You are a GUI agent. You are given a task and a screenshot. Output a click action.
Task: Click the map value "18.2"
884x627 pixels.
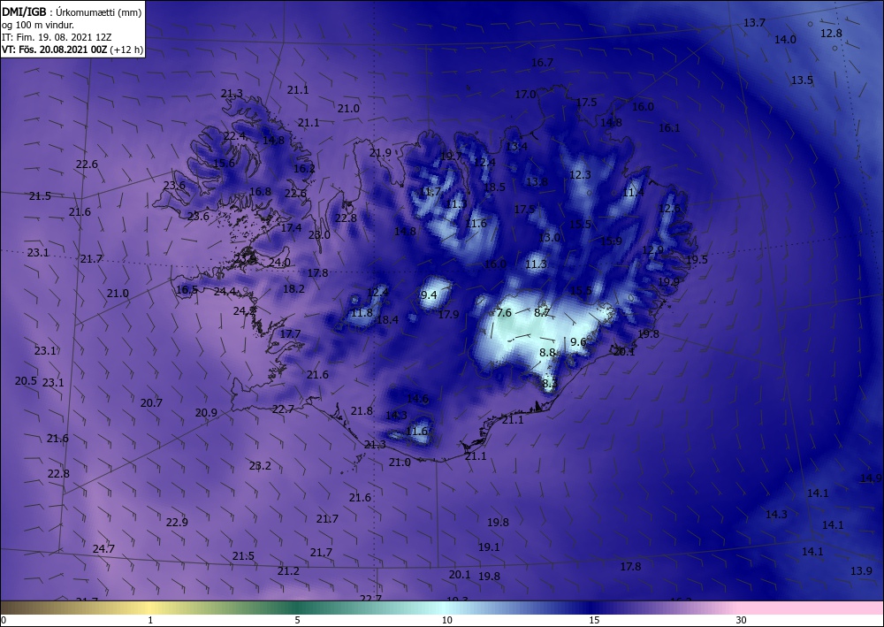(293, 288)
